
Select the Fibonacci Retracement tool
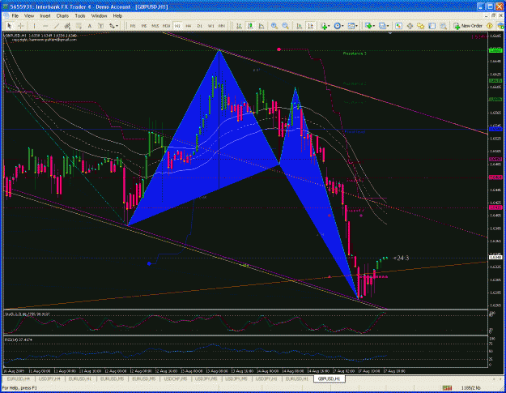(79, 26)
